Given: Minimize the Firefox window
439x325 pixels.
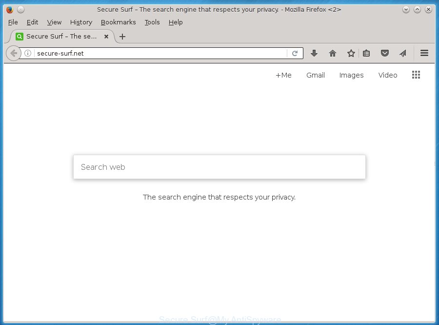Looking at the screenshot, I should [406, 10].
